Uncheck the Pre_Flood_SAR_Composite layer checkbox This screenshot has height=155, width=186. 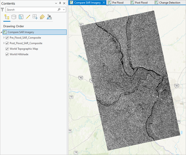point(7,38)
